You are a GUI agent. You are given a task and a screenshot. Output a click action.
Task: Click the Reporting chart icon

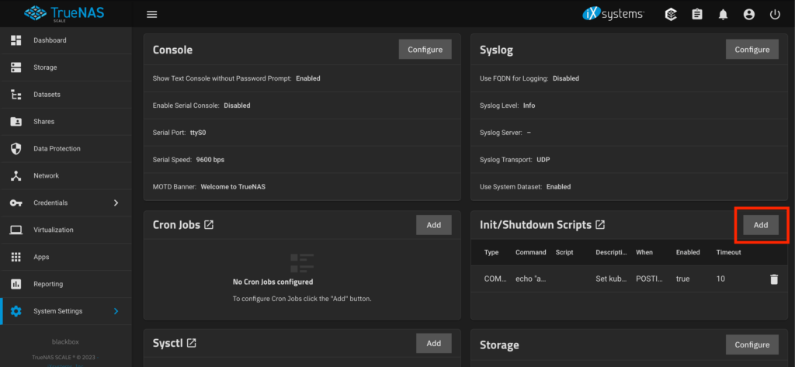click(16, 284)
